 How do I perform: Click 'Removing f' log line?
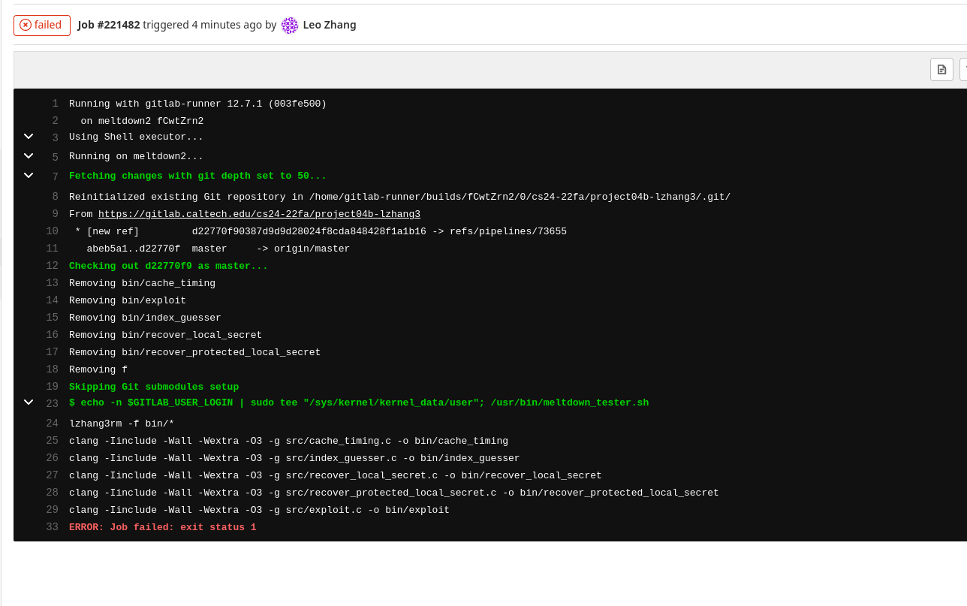coord(98,369)
